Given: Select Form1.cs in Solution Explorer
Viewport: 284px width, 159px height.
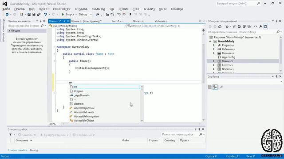Looking at the screenshot, I should [227, 65].
